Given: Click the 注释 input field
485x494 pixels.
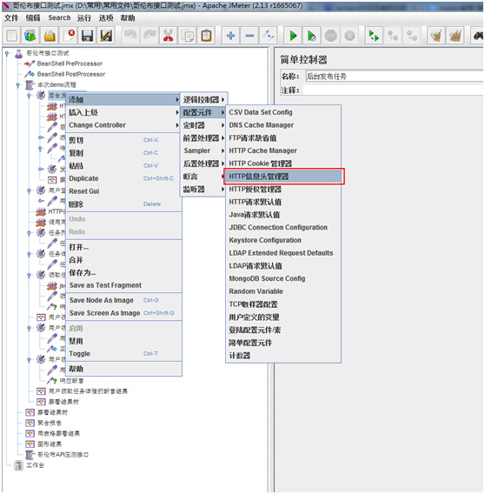Looking at the screenshot, I should [394, 90].
